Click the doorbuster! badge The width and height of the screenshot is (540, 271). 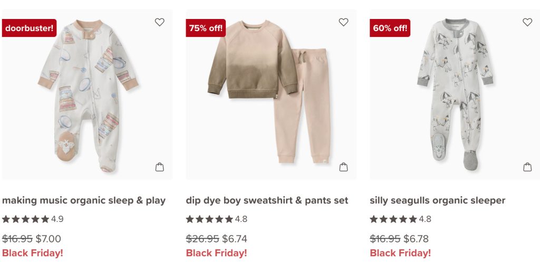pyautogui.click(x=30, y=28)
